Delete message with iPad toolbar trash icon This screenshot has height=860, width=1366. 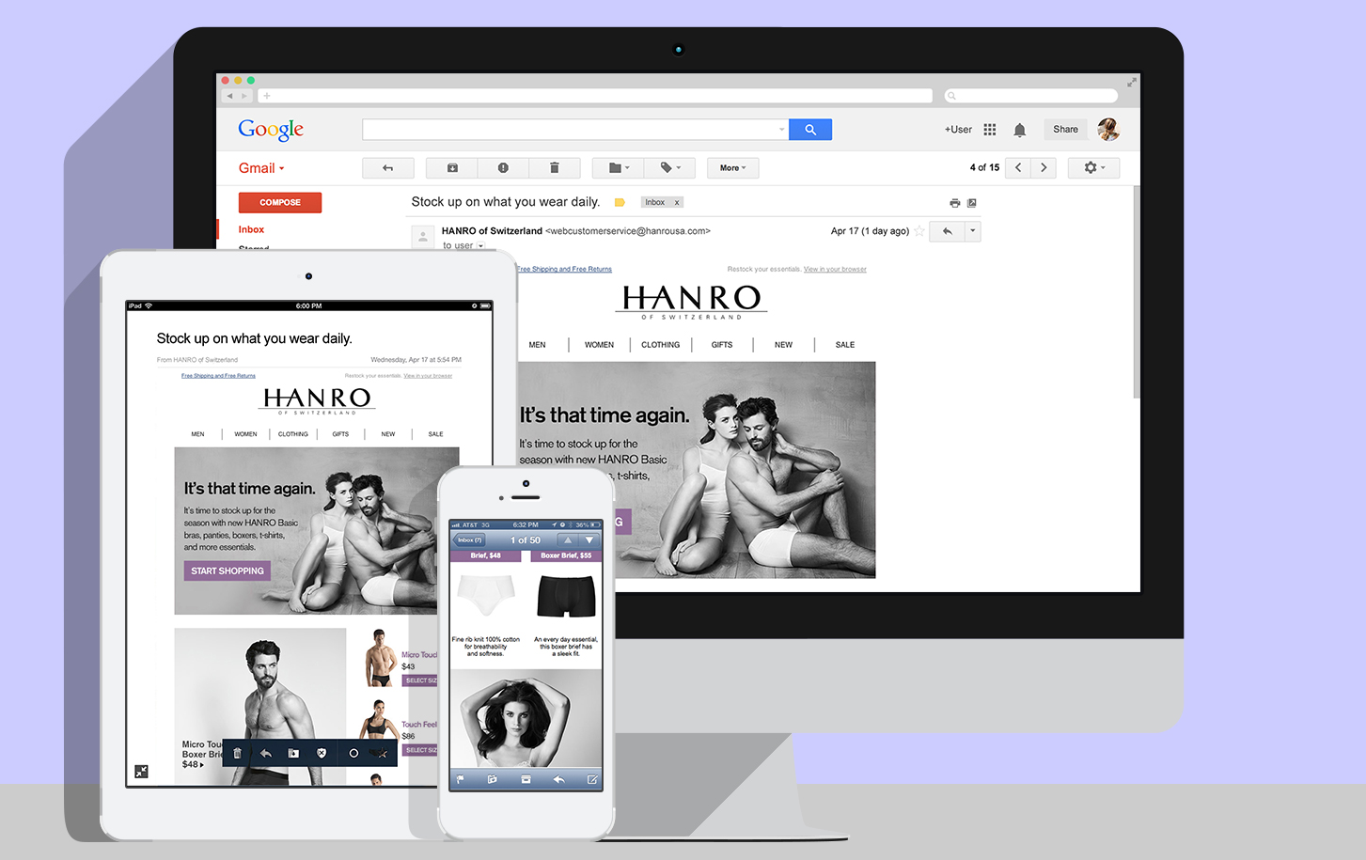(237, 753)
